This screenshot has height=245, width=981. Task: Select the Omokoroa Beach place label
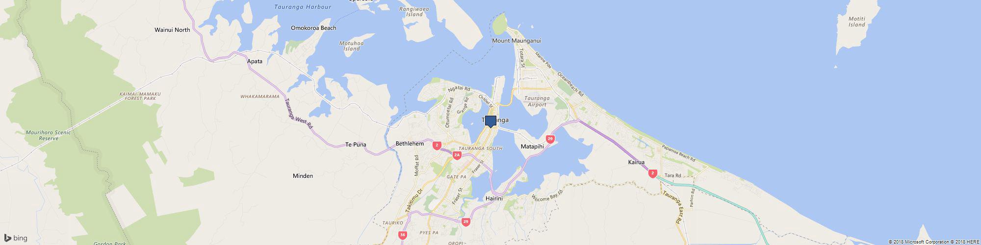[313, 28]
